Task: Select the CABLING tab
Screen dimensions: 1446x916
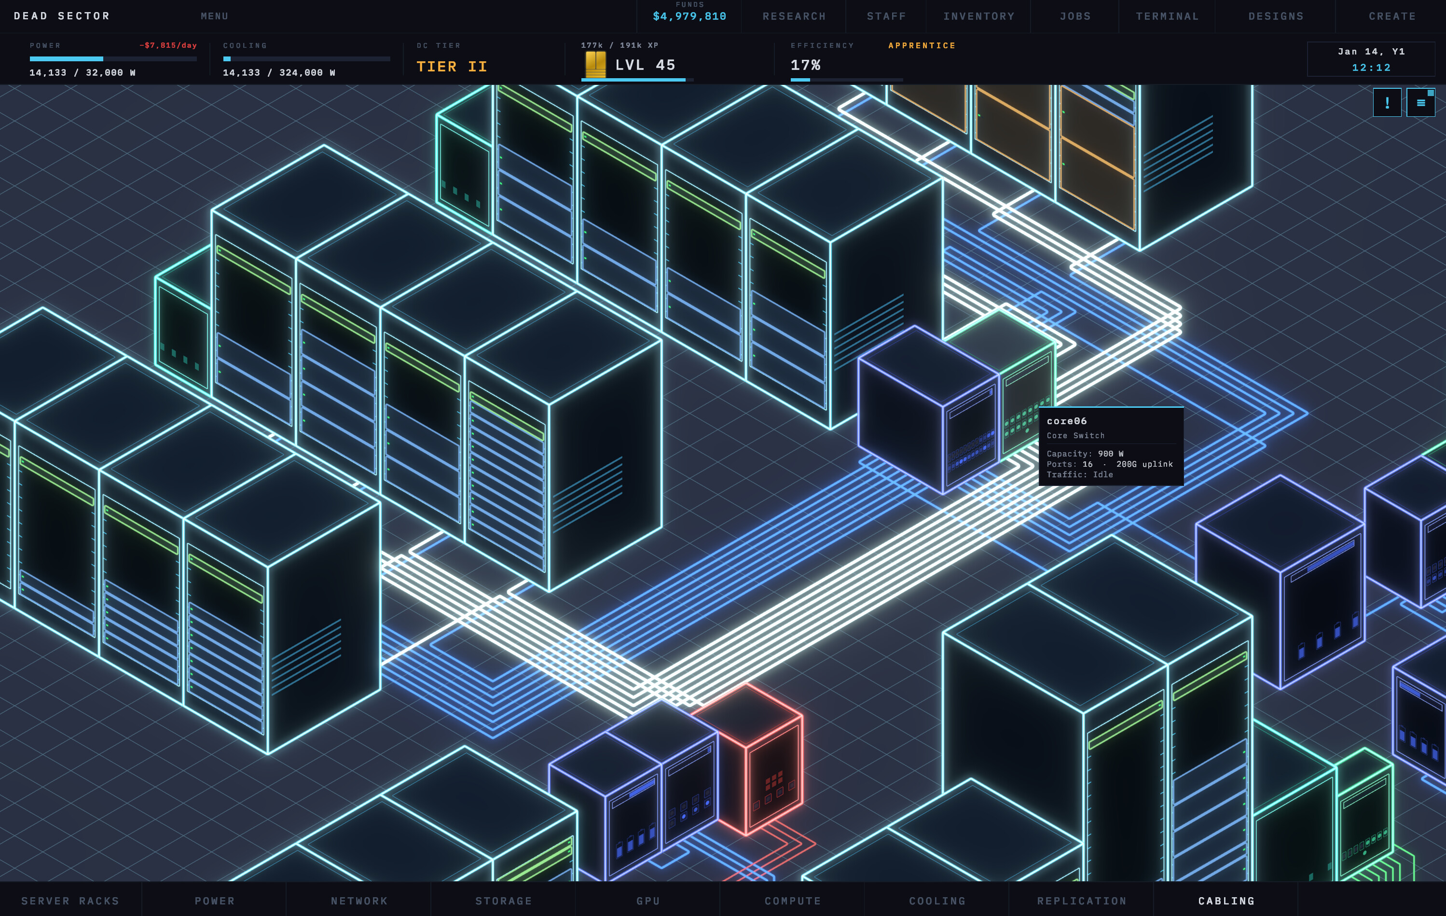Action: (1226, 901)
